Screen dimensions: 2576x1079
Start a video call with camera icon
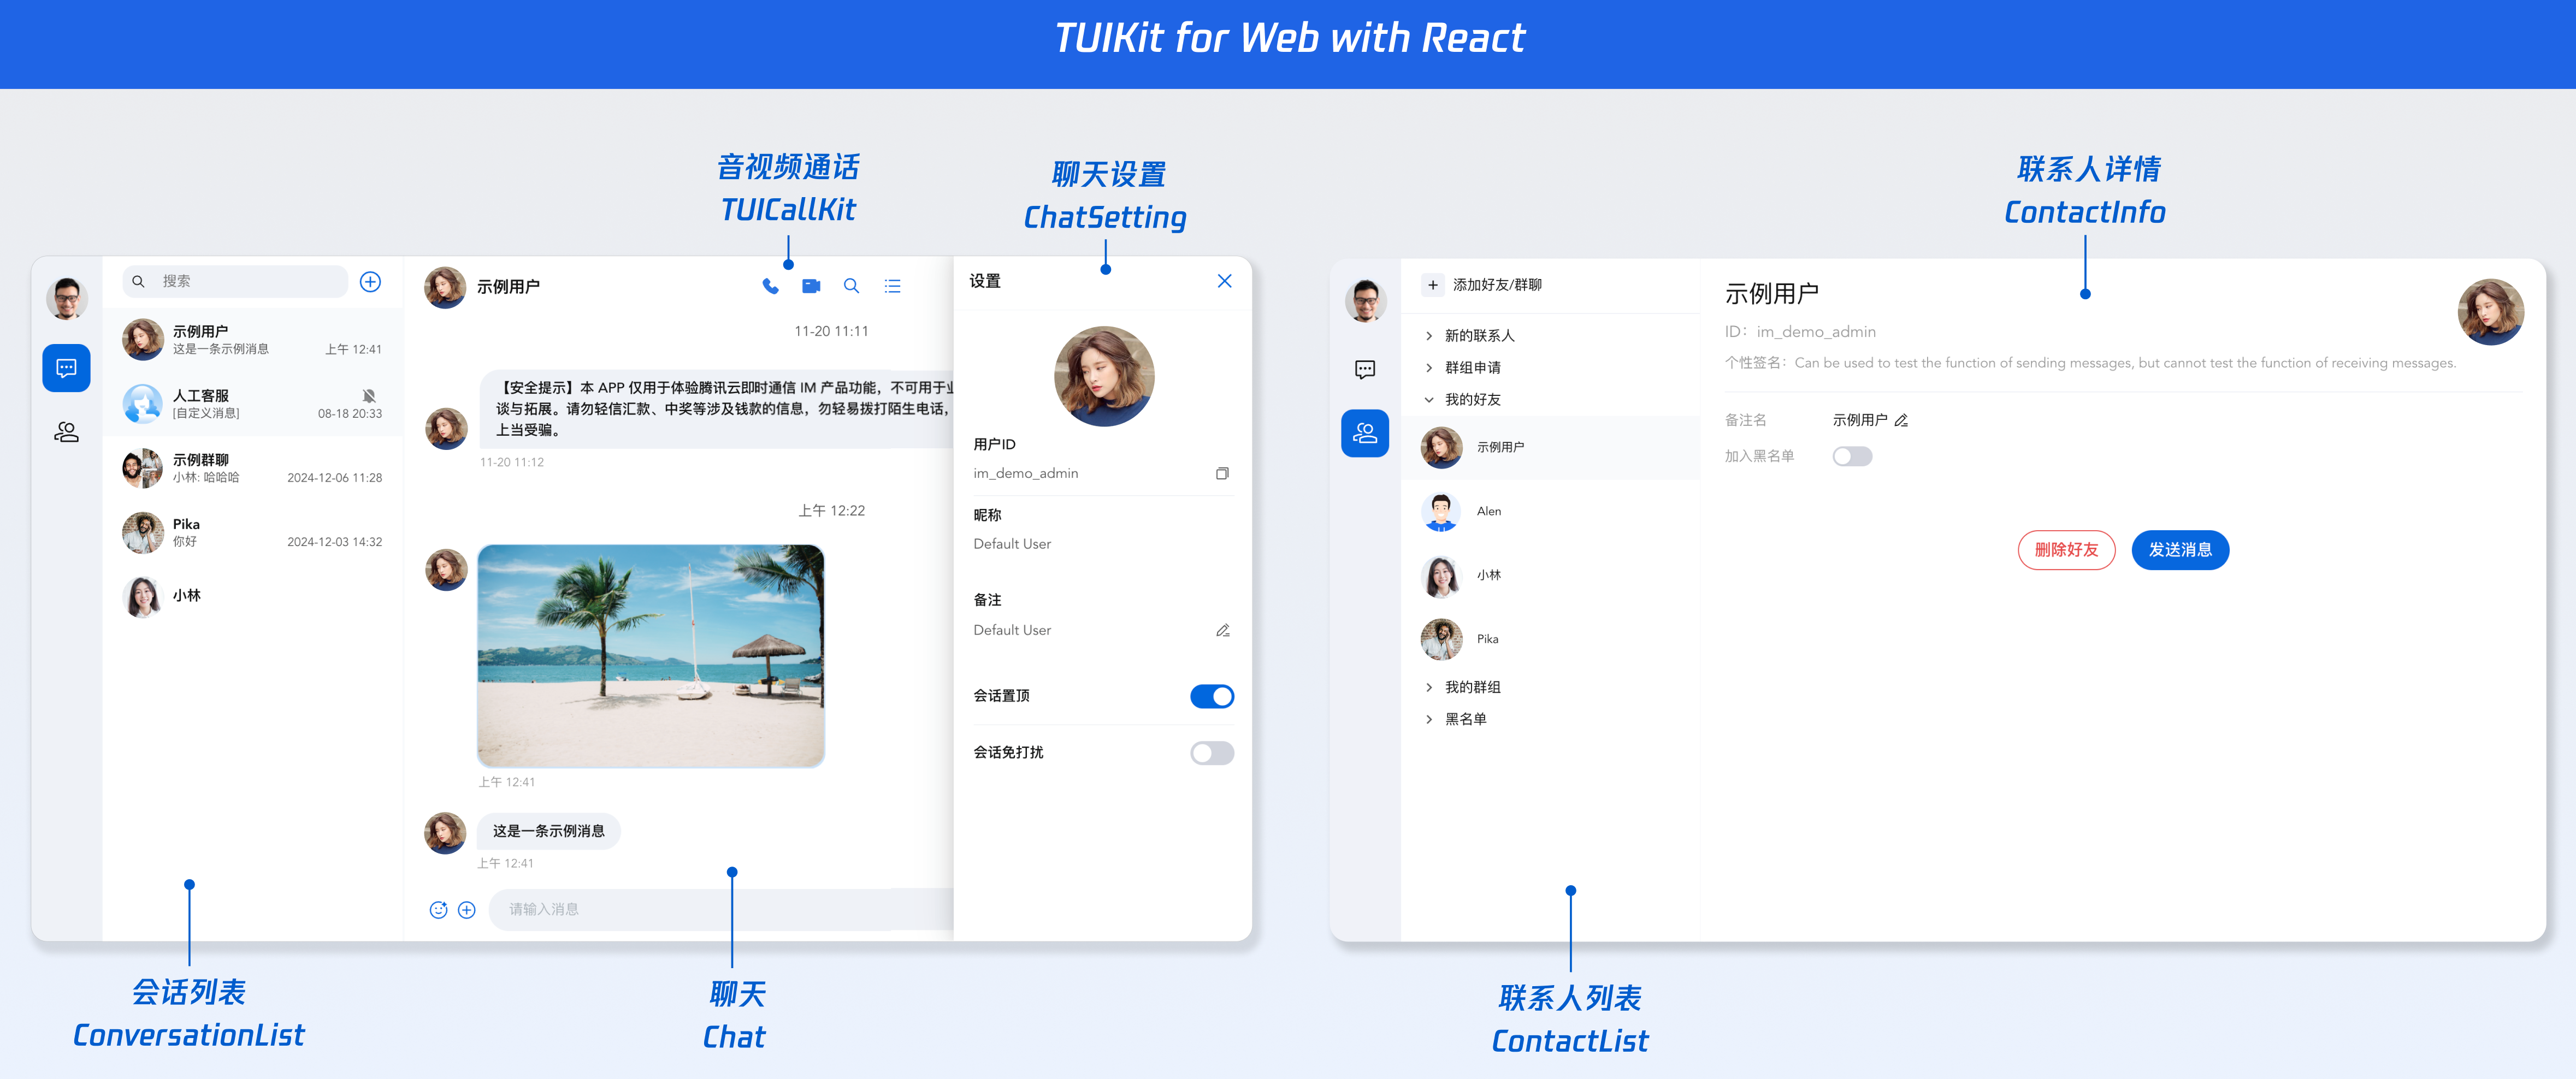(811, 286)
